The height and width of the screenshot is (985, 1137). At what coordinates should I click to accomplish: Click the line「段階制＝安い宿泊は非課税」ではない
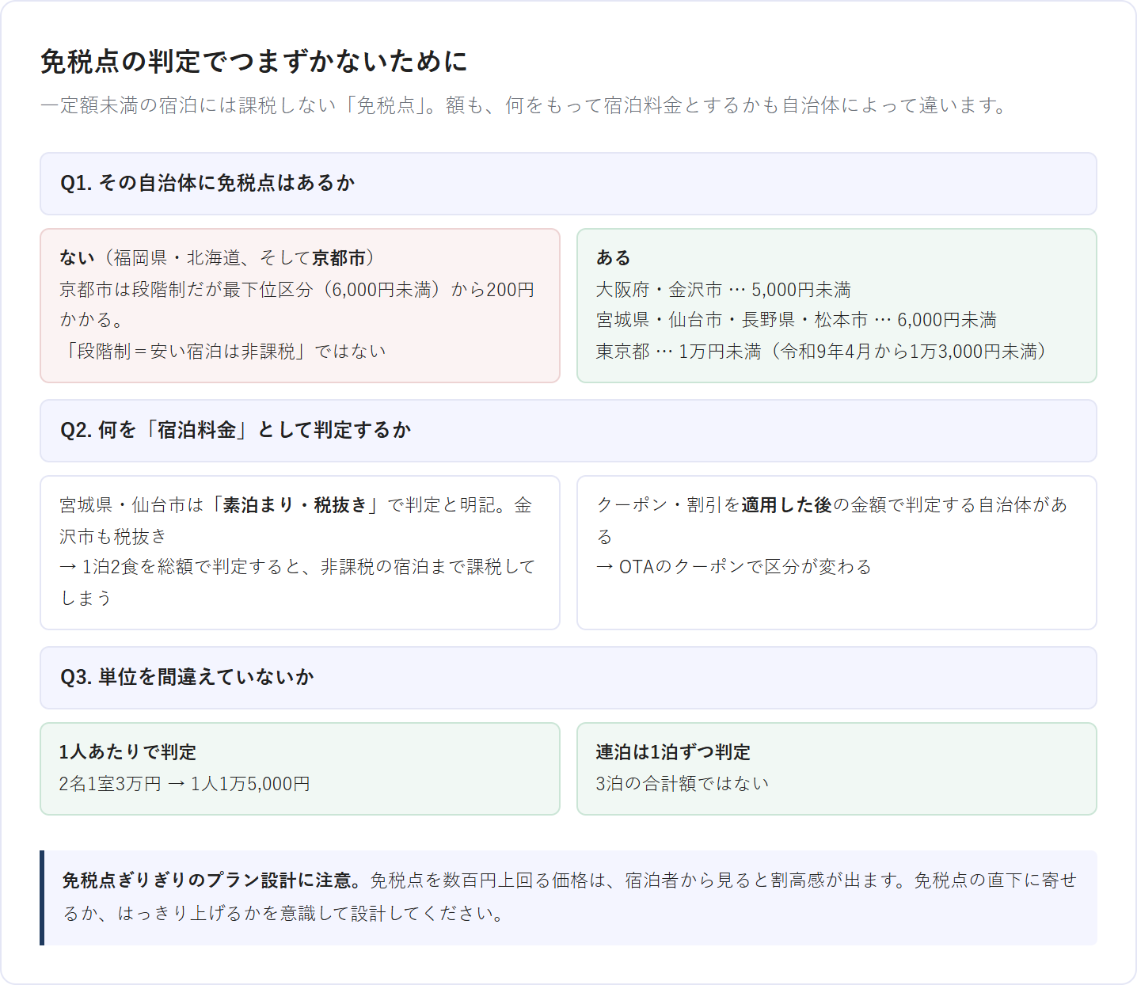222,351
